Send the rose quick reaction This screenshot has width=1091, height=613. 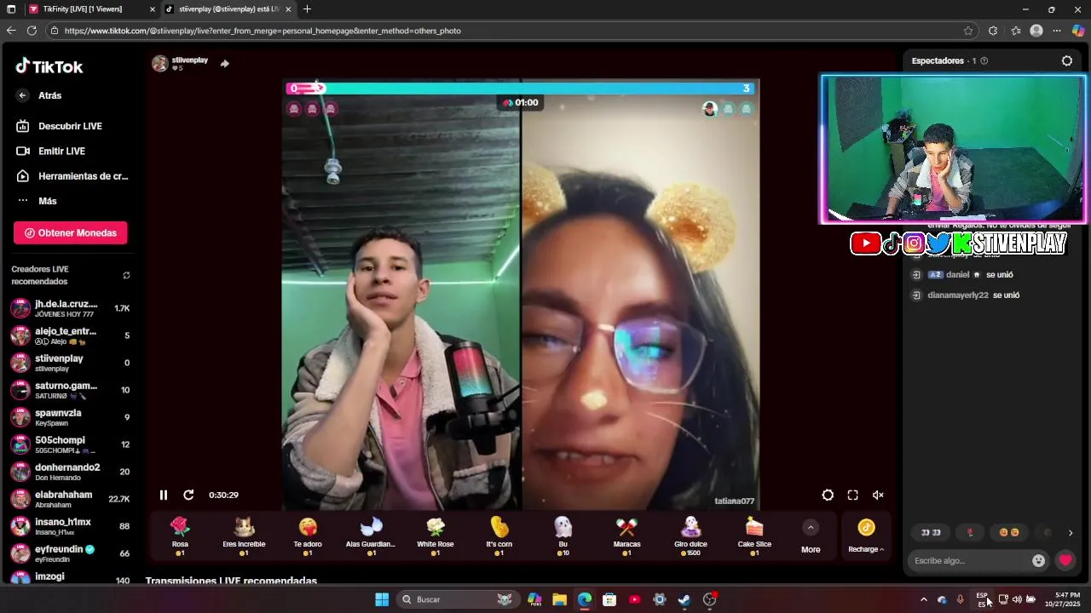pos(970,532)
